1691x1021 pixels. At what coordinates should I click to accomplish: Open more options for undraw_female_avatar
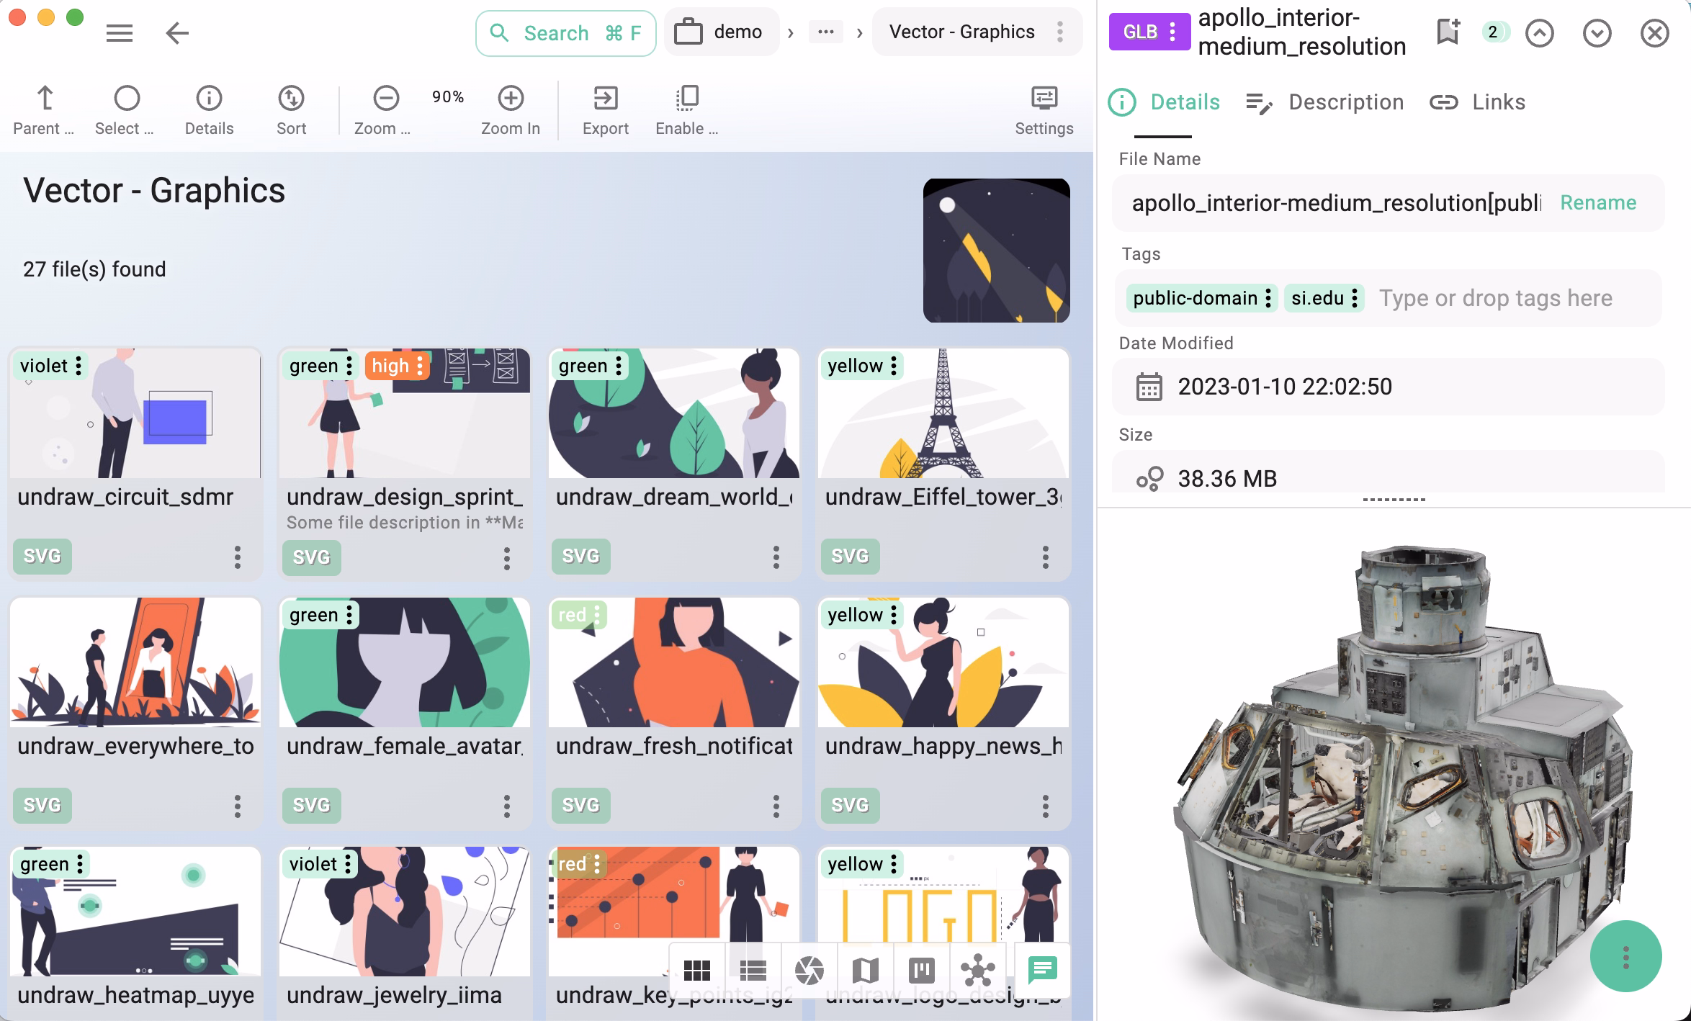click(507, 806)
